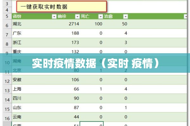Select the 山东 province cell
The width and height of the screenshot is (190, 126).
pos(34,108)
